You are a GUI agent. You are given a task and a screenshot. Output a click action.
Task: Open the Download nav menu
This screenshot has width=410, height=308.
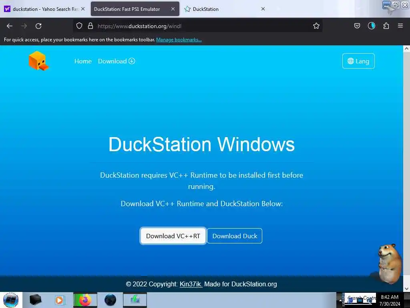pyautogui.click(x=117, y=61)
